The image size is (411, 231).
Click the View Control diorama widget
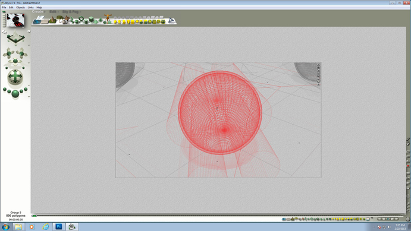(x=15, y=37)
